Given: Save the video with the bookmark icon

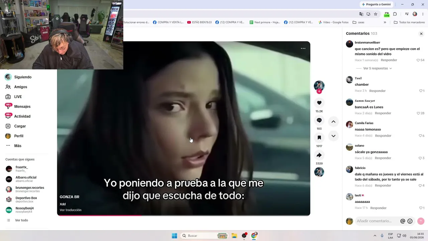Looking at the screenshot, I should pyautogui.click(x=319, y=138).
